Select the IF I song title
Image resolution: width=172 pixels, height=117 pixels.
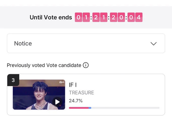[73, 85]
